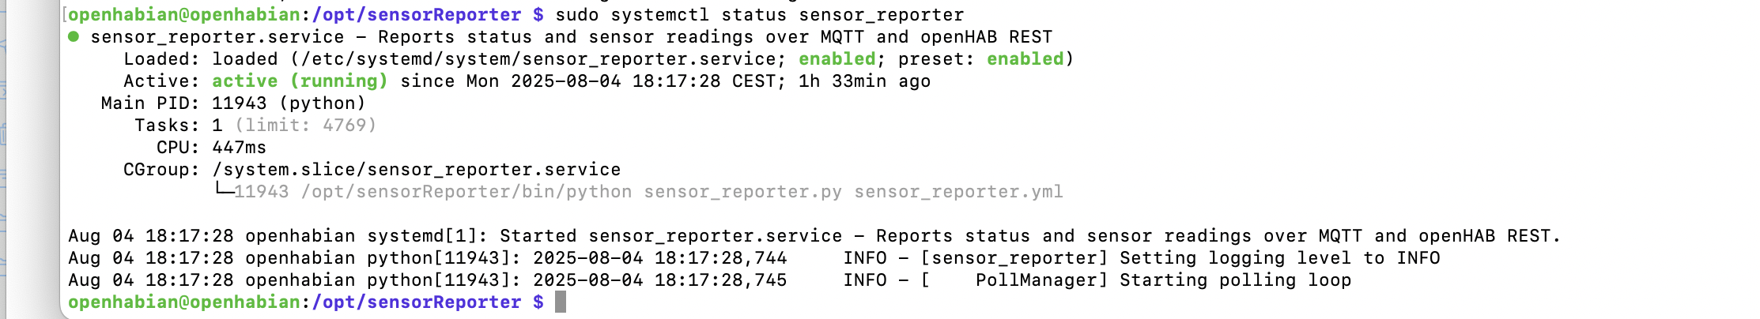Click the 'sudo systemctl status sensor_reporter' command text
Screen dimensions: 1760x319
click(x=760, y=15)
